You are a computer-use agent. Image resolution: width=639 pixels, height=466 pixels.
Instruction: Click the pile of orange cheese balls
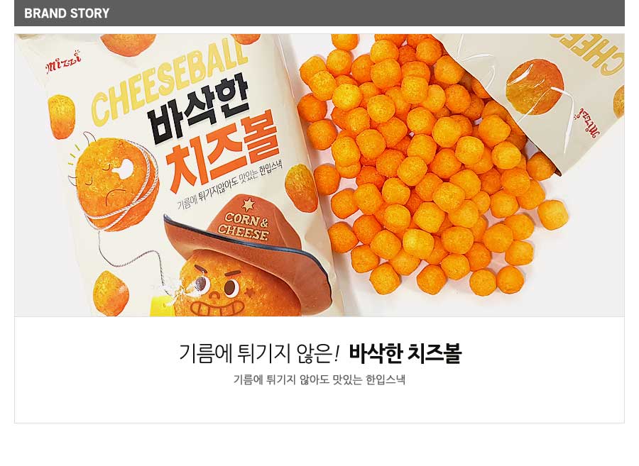[432, 163]
